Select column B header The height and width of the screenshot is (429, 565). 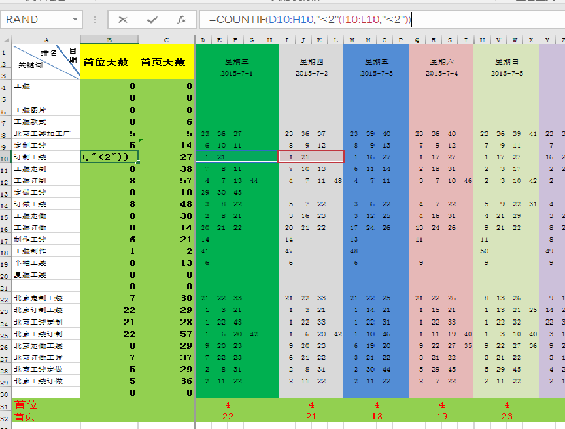(x=109, y=40)
